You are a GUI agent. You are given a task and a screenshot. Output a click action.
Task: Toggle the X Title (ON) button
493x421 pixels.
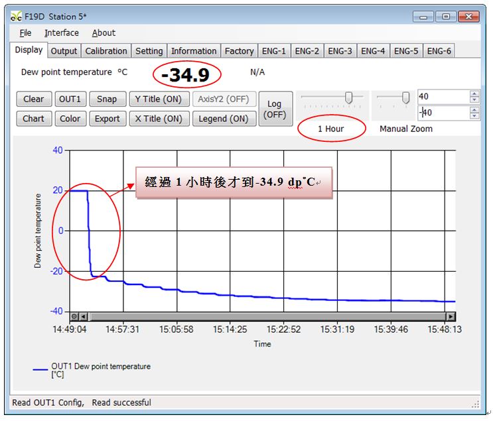[158, 119]
